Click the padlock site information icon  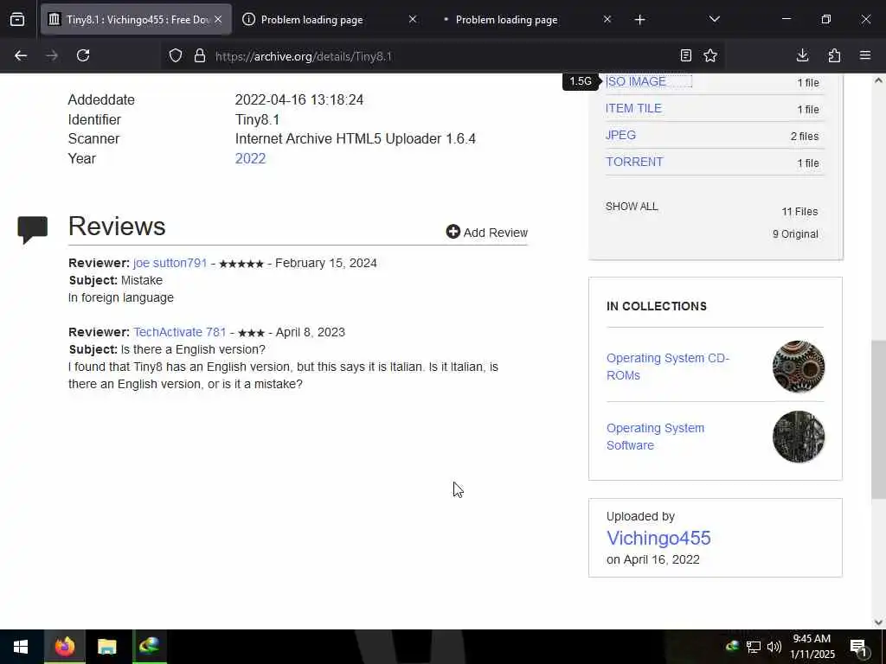(x=200, y=56)
